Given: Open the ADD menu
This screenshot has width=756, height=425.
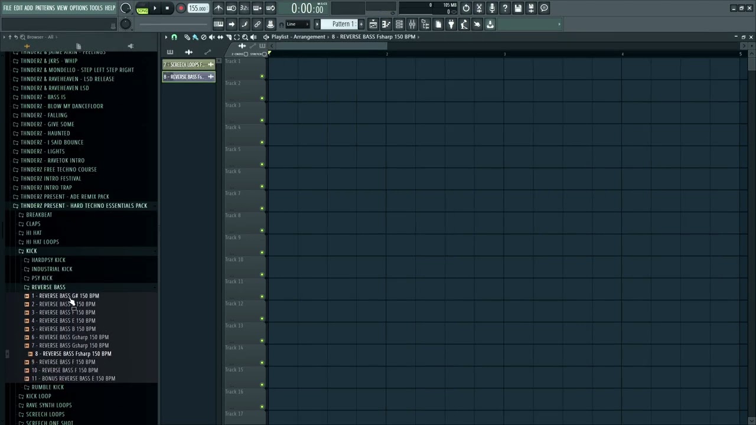Looking at the screenshot, I should (x=28, y=8).
